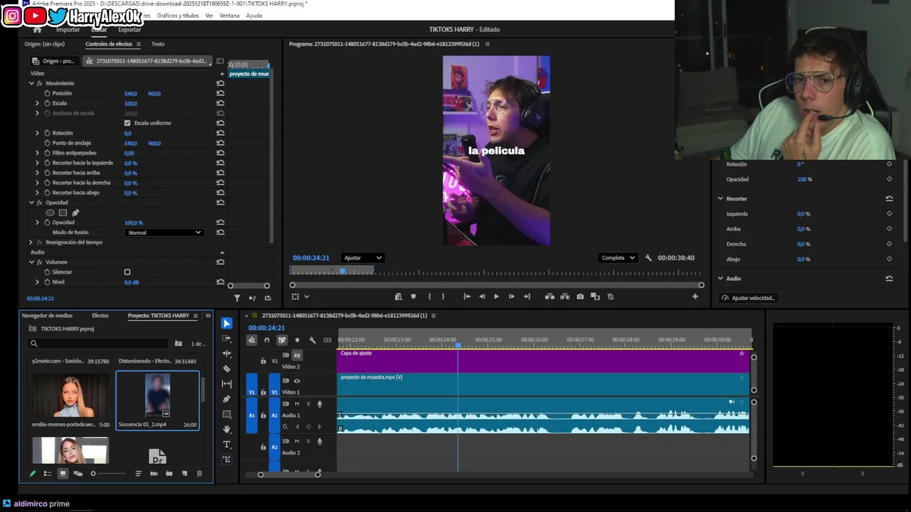This screenshot has width=911, height=512.
Task: Collapse the Audio section in right panel
Action: point(720,279)
